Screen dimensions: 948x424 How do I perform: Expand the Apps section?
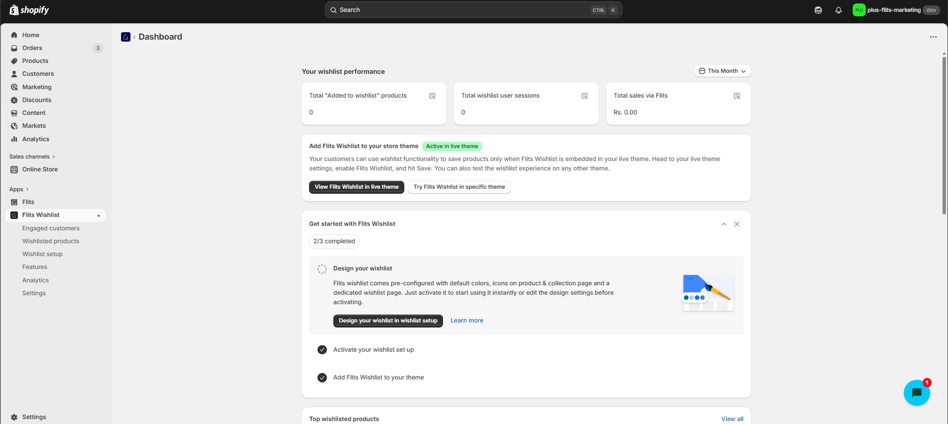click(19, 189)
